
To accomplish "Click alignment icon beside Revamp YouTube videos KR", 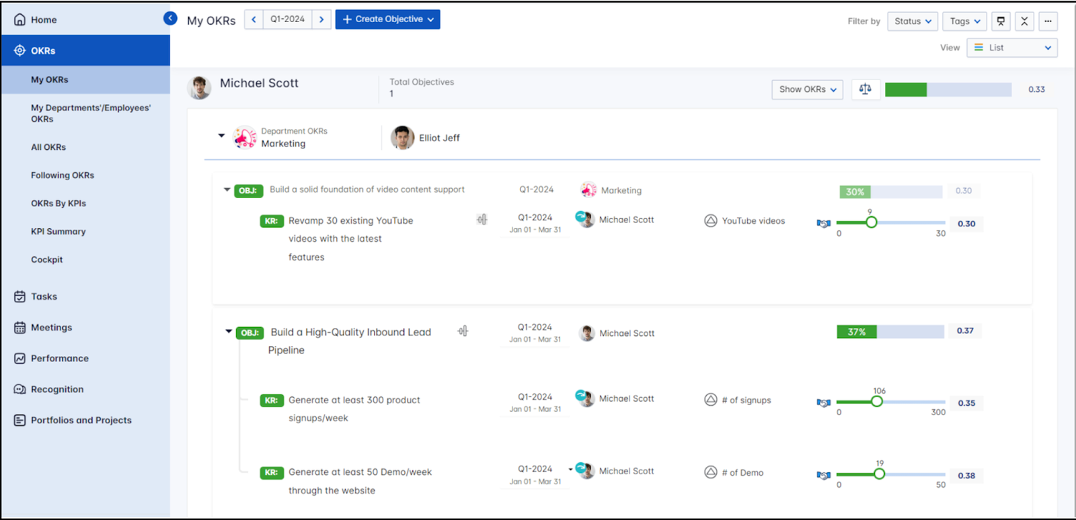I will pos(482,220).
